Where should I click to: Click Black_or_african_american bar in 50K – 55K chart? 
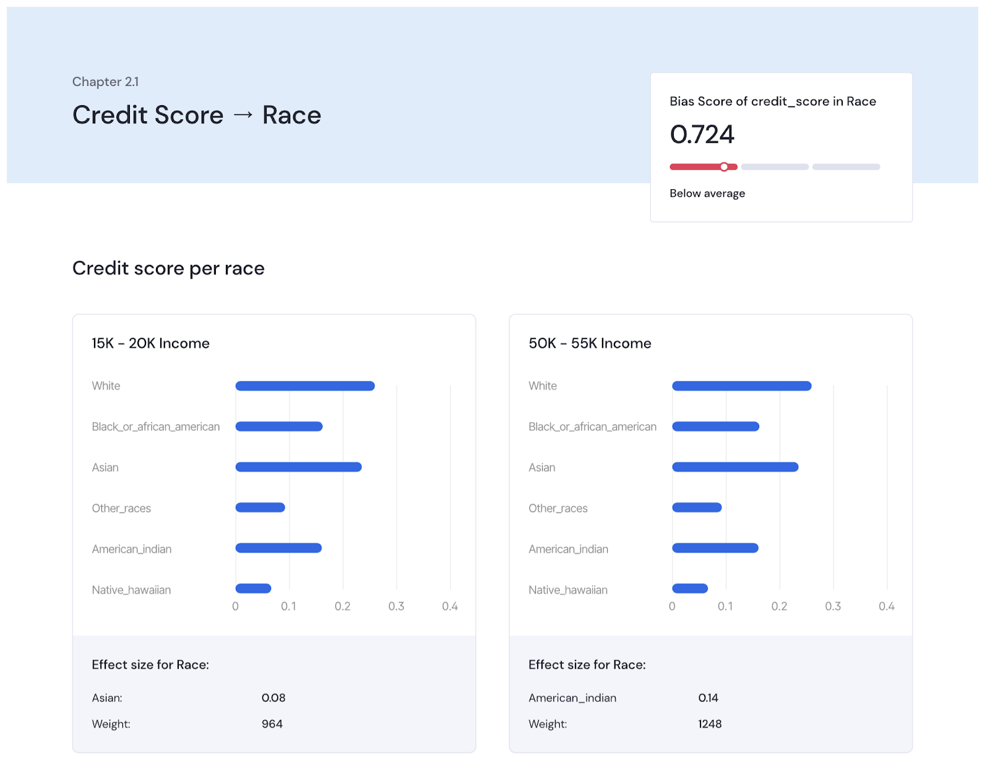[x=715, y=426]
